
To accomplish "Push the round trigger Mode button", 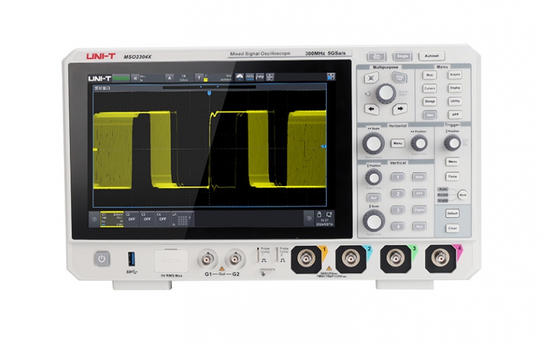I will (x=463, y=195).
